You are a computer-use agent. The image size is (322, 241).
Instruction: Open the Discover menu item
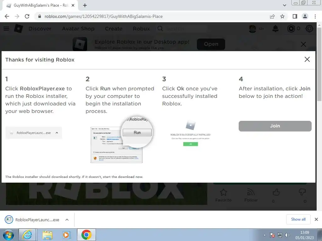tap(40, 29)
